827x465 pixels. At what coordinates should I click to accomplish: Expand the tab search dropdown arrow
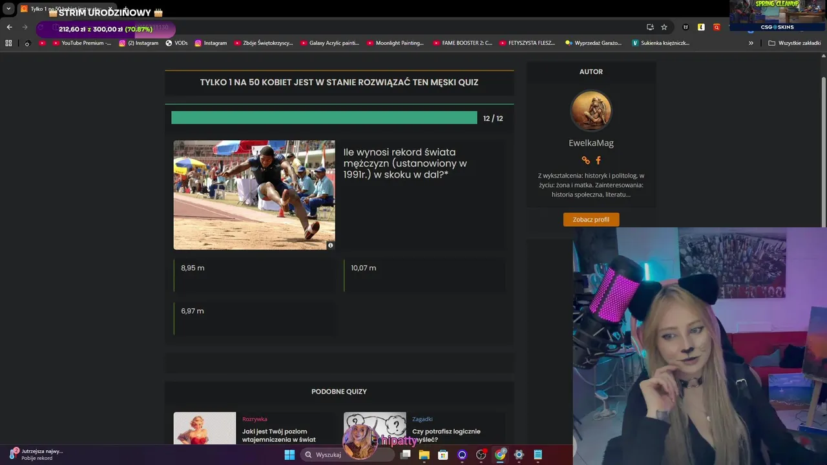click(8, 9)
